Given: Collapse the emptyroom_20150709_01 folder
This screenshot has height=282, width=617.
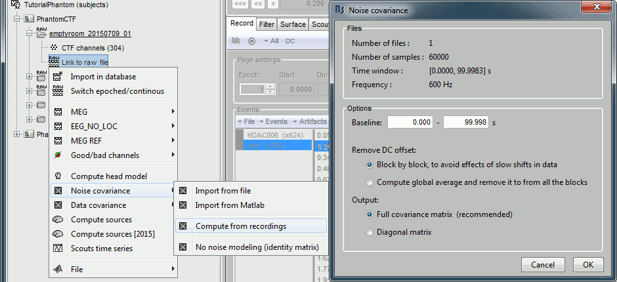Looking at the screenshot, I should coord(29,33).
